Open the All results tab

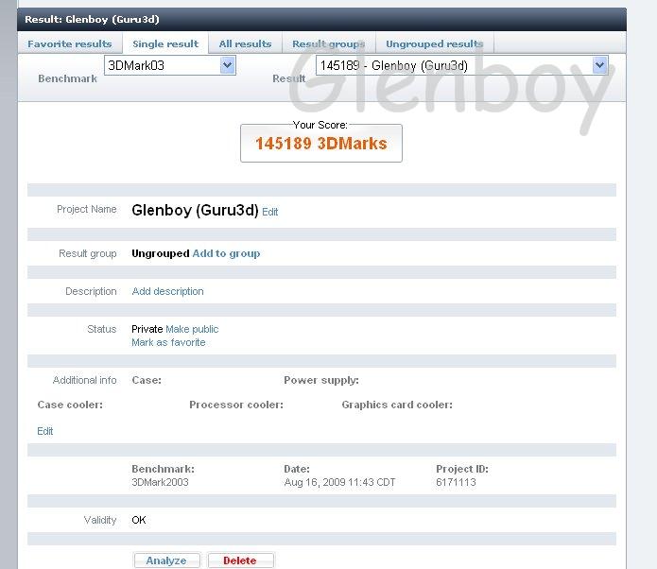[x=245, y=43]
